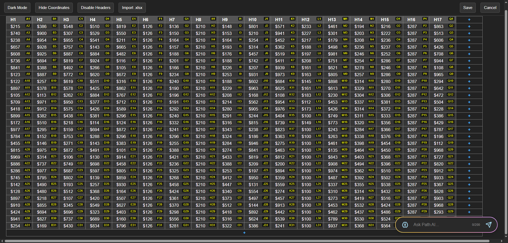Select cell C27 with $107

click(72, 198)
